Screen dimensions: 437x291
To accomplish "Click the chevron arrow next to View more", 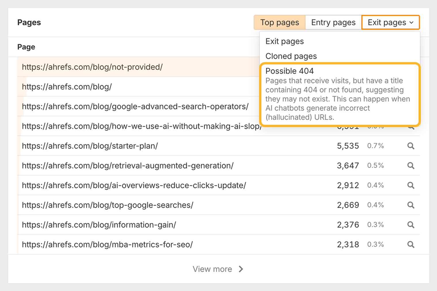I will [x=241, y=269].
